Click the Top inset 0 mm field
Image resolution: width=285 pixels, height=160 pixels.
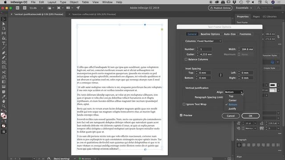coord(204,73)
